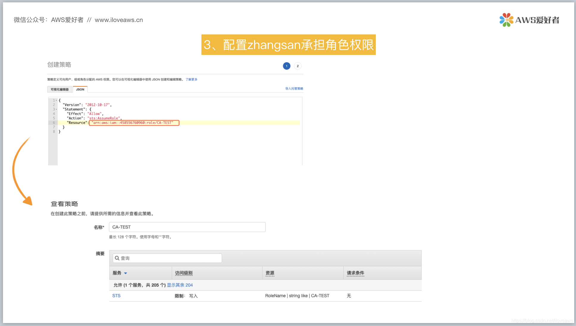Click the RoleName string like CA-TEST cell

coord(297,296)
